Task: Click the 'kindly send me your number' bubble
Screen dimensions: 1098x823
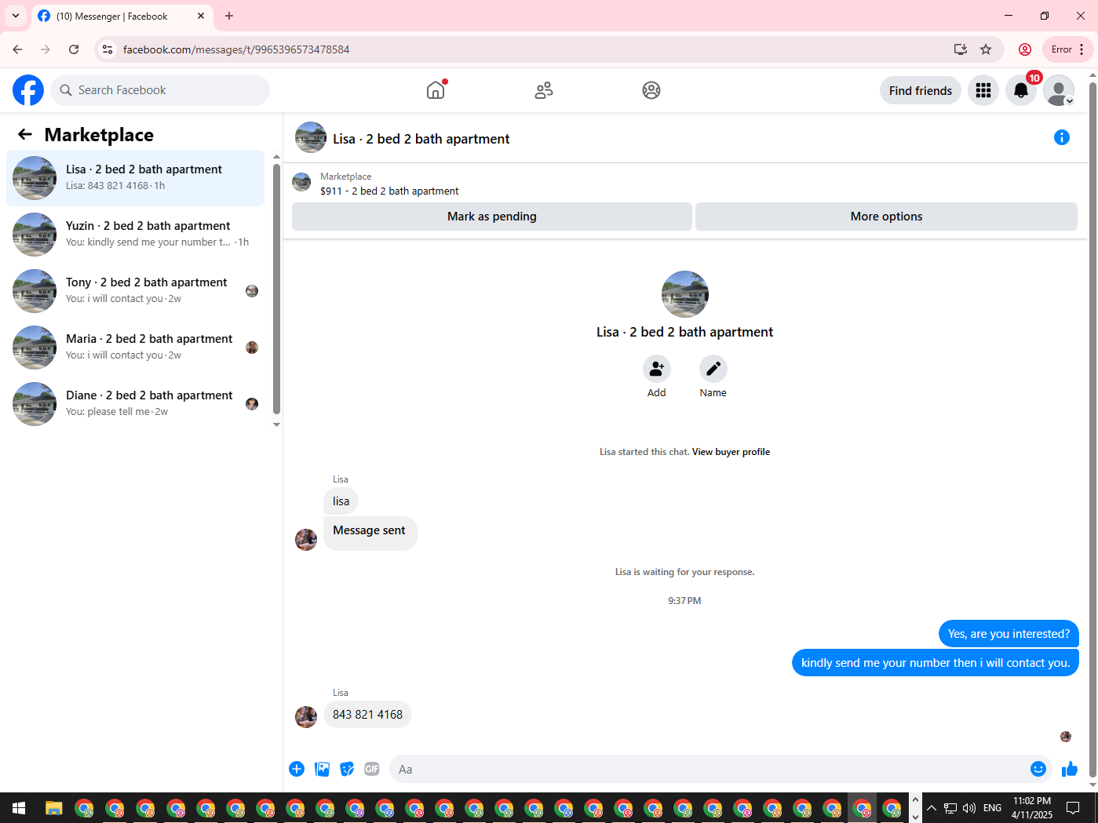Action: [936, 663]
